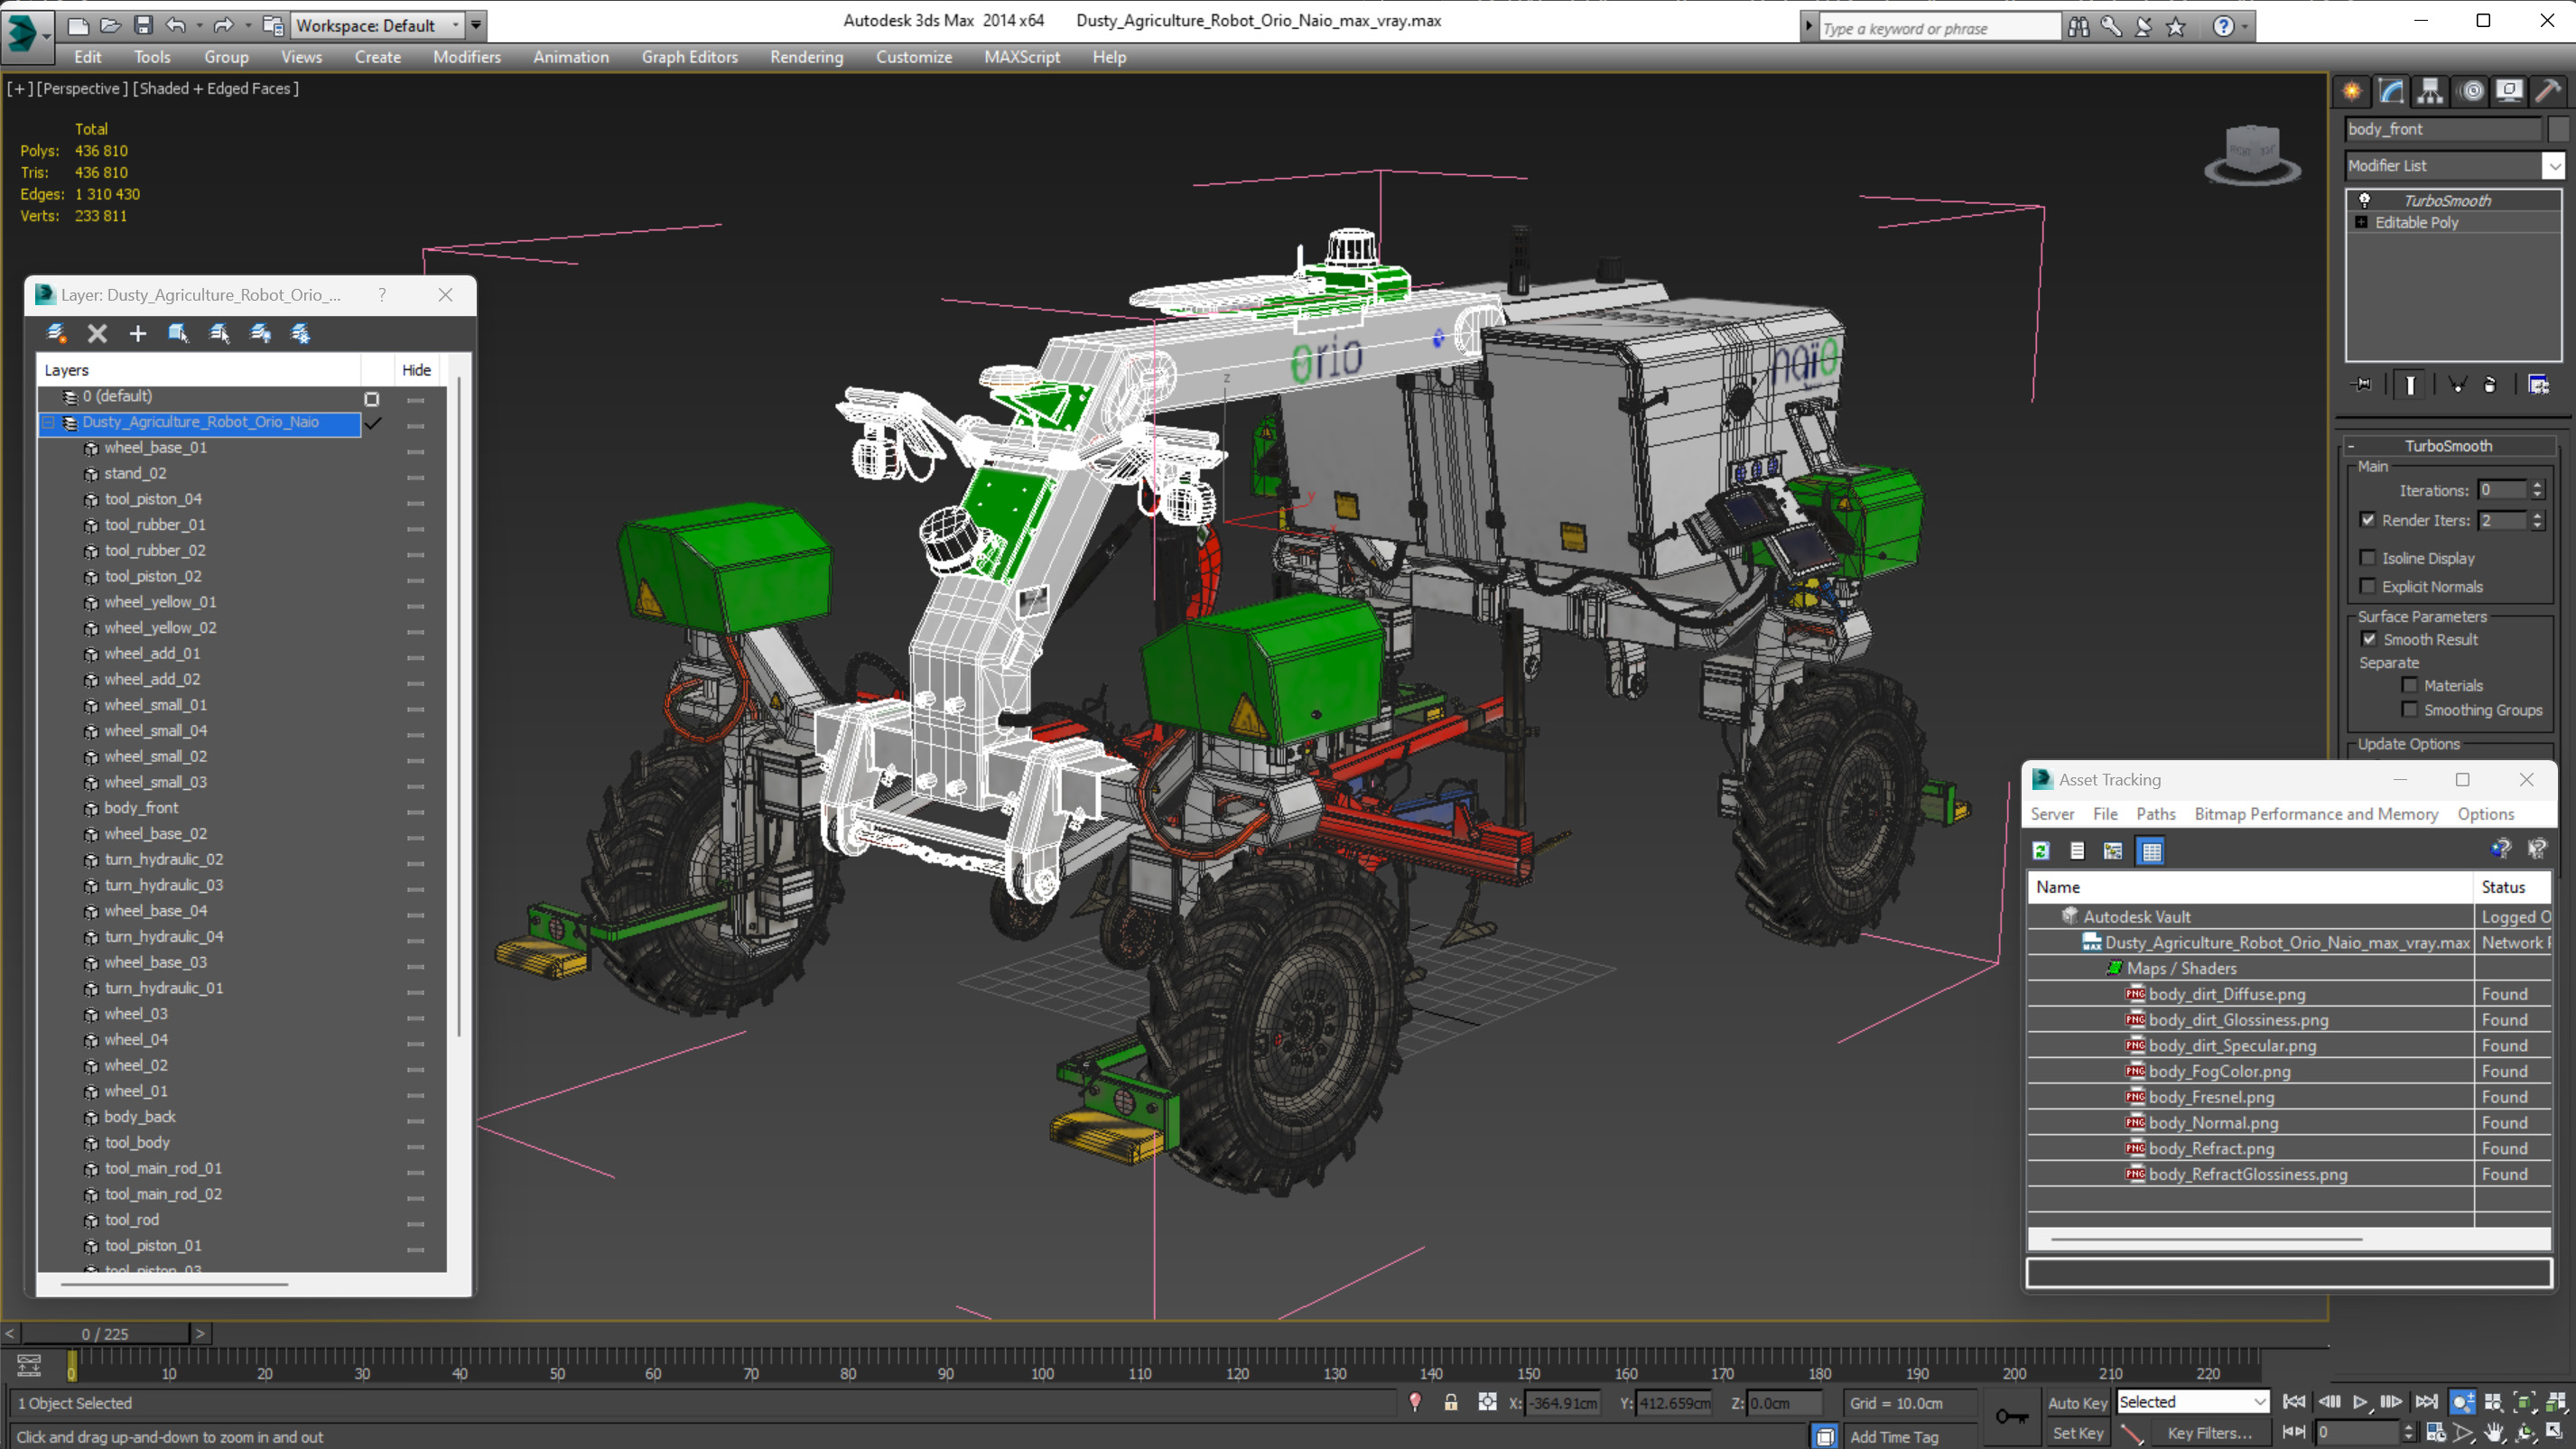Click the Undo arrow icon
This screenshot has height=1449, width=2576.
point(176,25)
